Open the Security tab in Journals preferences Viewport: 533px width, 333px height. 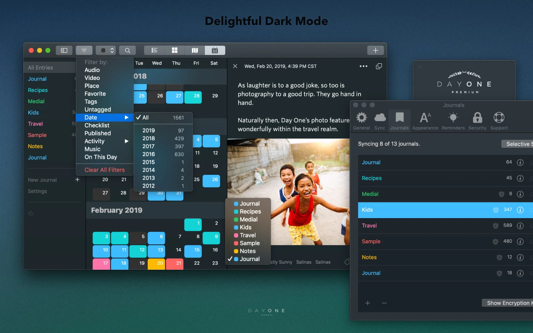(x=477, y=120)
